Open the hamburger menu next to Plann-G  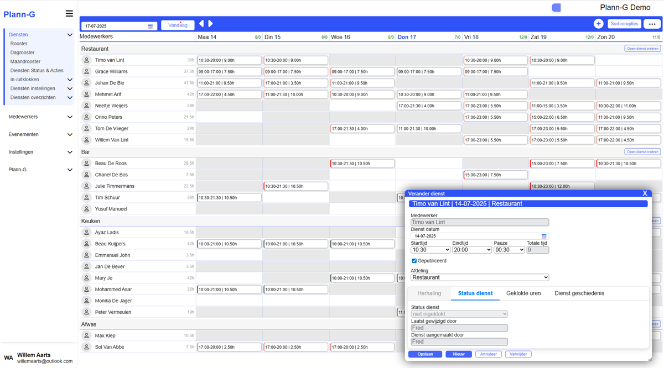69,14
